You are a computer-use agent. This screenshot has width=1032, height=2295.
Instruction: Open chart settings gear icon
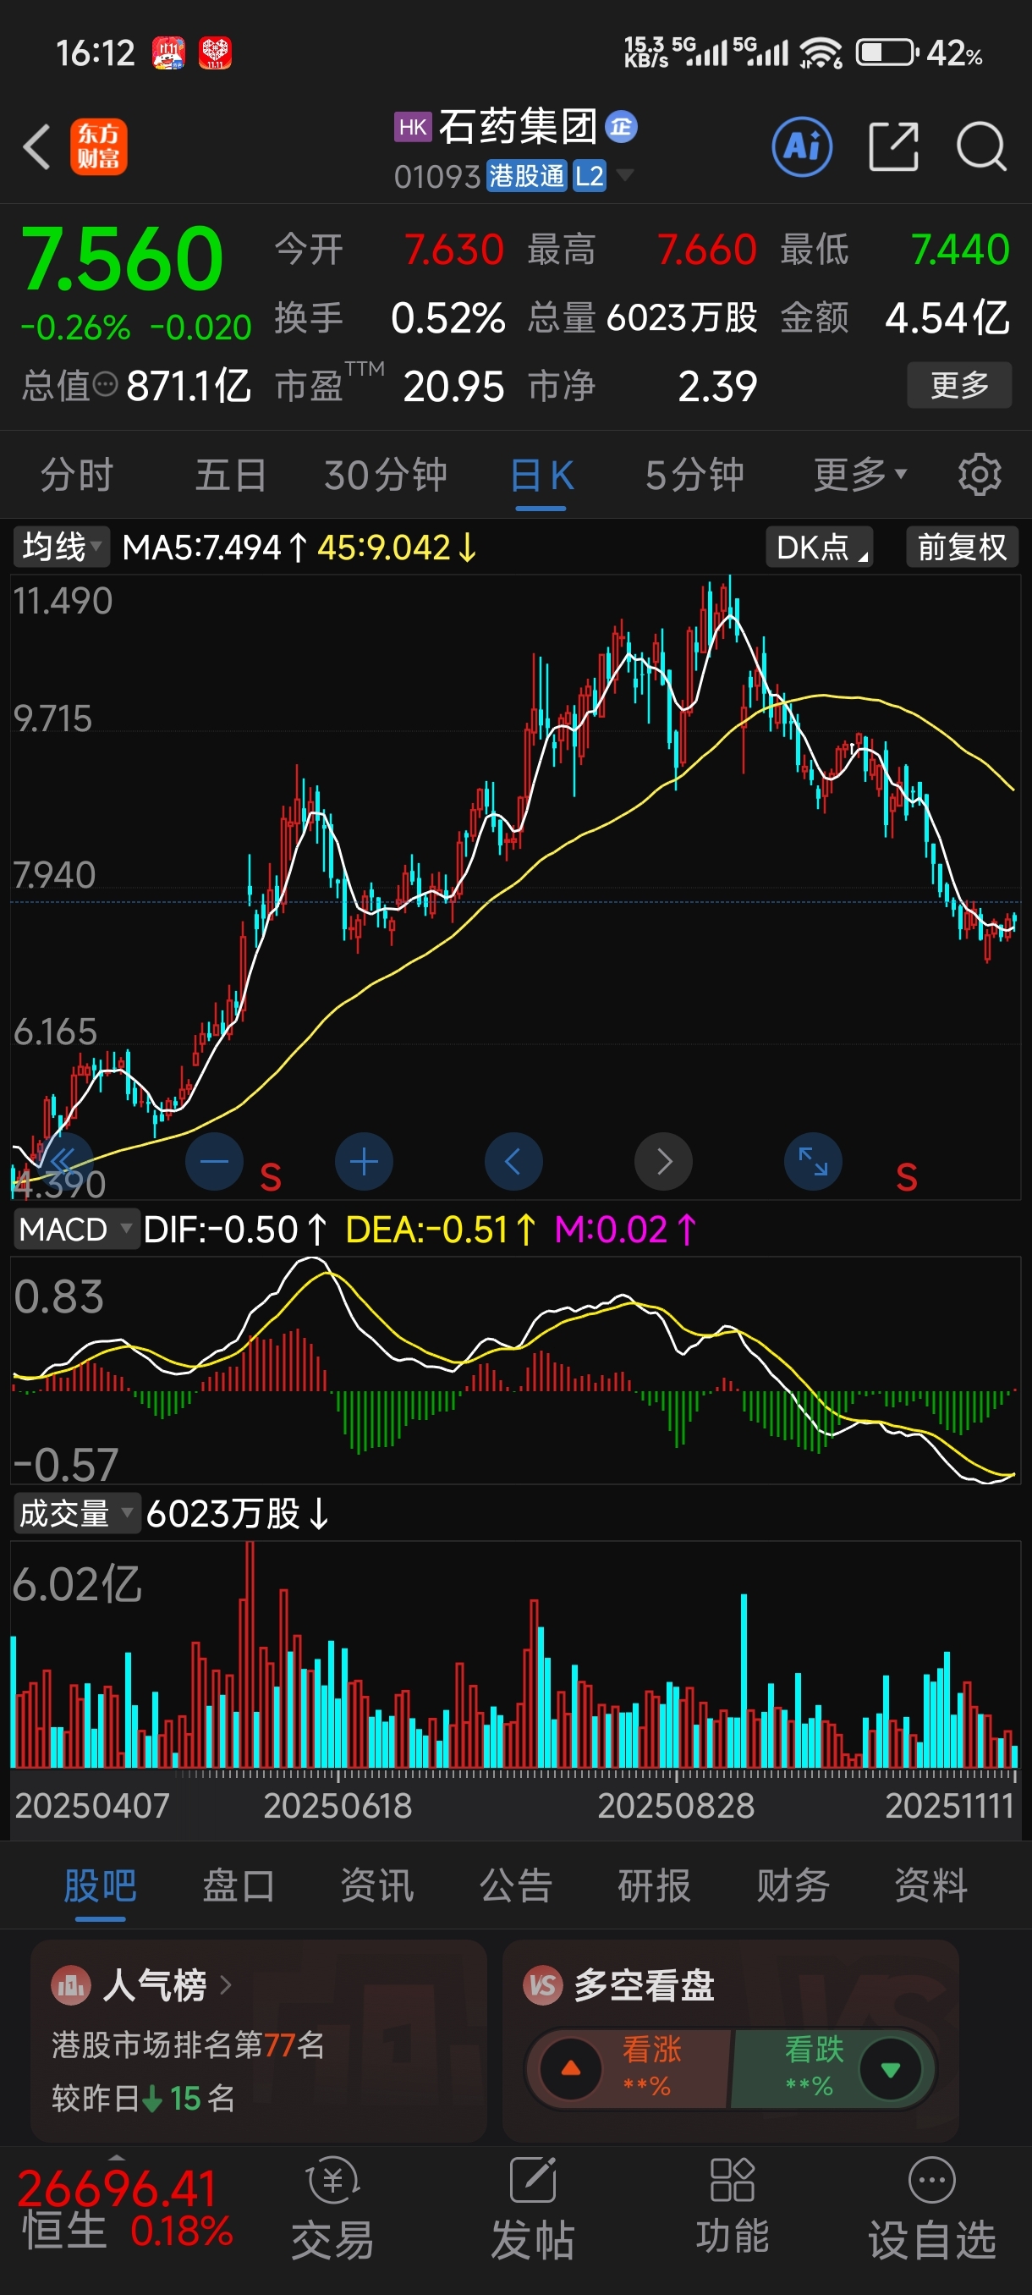point(980,474)
